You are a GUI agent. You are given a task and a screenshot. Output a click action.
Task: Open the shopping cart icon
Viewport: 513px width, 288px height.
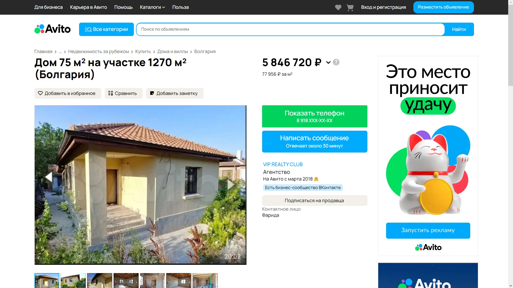[350, 7]
